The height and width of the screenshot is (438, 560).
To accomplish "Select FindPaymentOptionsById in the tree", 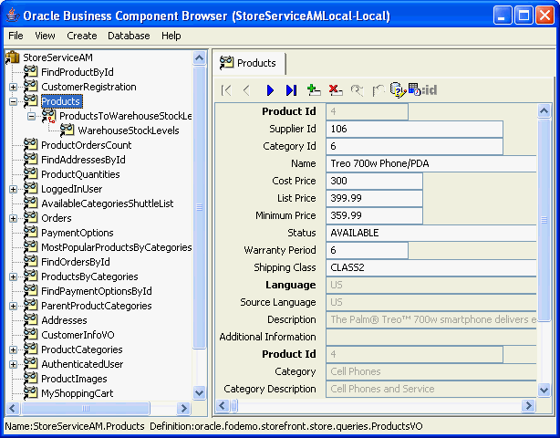I will coord(97,291).
